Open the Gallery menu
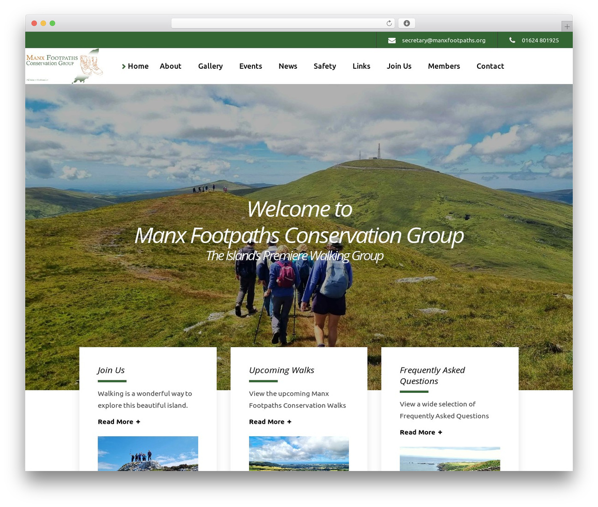The image size is (598, 507). [210, 66]
